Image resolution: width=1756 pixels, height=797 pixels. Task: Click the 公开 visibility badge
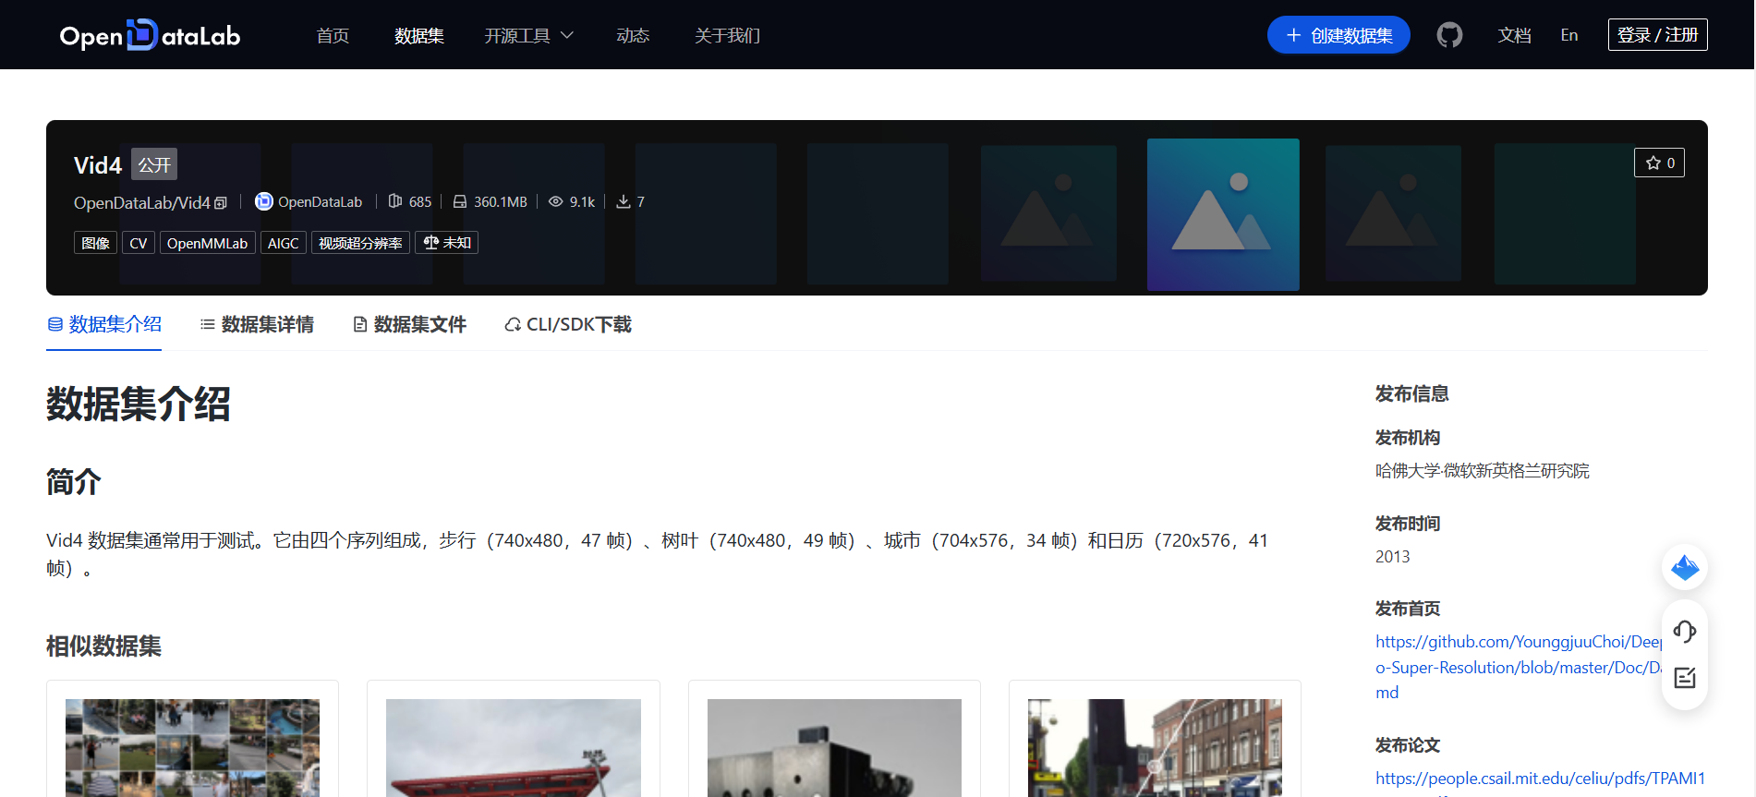coord(154,164)
